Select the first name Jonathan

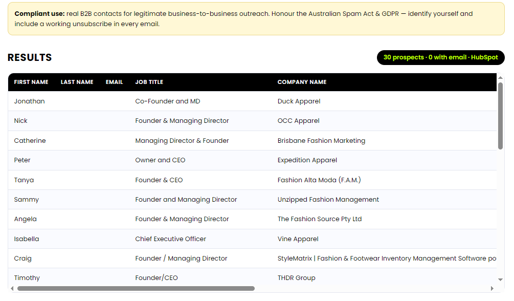30,101
